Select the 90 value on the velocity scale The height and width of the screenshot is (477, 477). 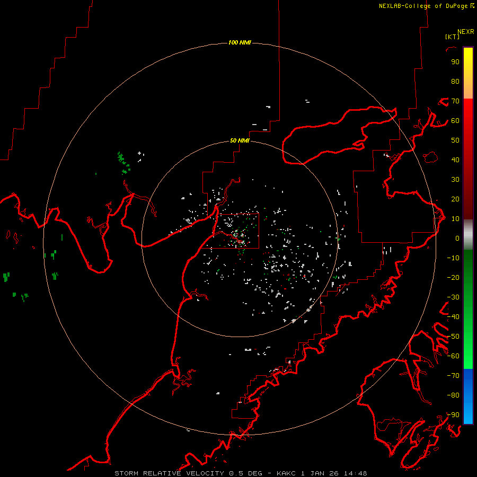pyautogui.click(x=455, y=62)
